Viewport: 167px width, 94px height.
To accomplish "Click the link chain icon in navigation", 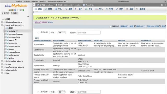I will 28,16.
